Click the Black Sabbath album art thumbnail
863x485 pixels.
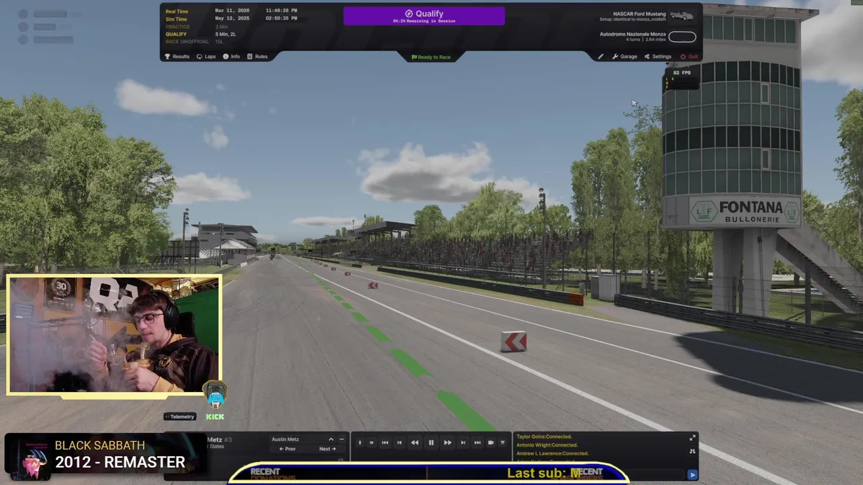27,458
